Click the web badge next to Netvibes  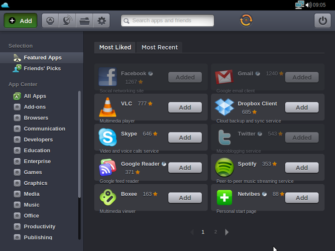click(265, 194)
